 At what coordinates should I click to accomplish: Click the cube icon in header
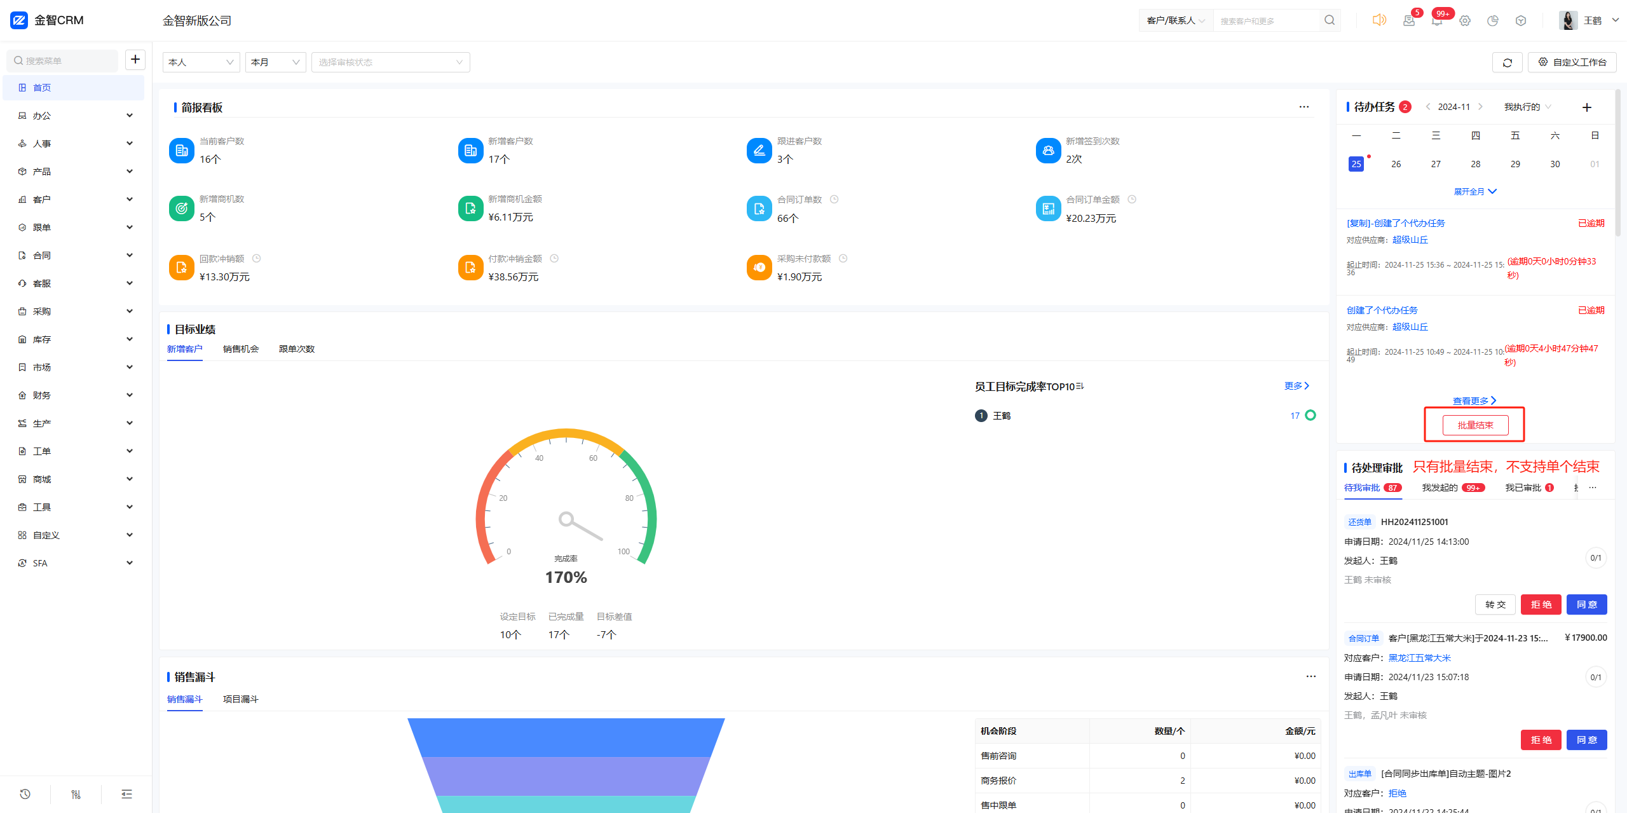pos(1521,20)
